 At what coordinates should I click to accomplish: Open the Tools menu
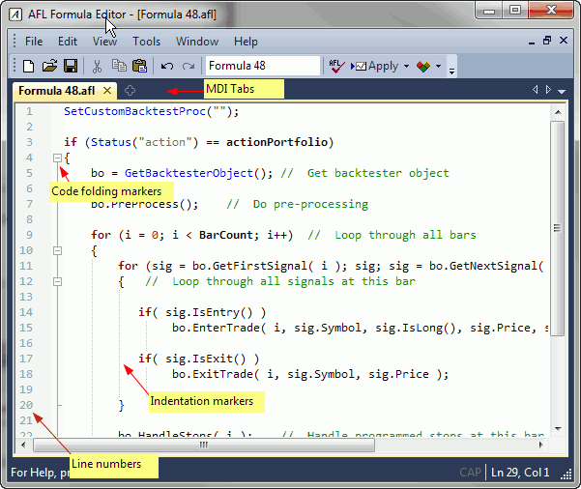[x=146, y=42]
